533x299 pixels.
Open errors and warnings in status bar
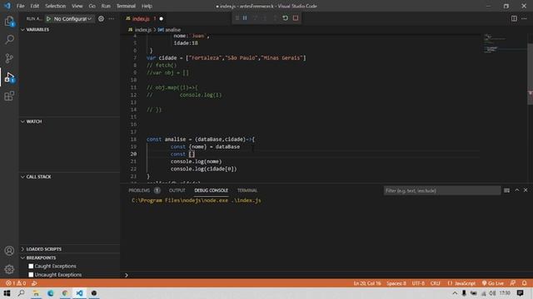16,283
